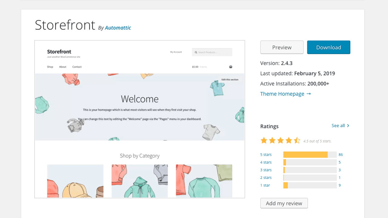Viewport: 388px width, 218px height.
Task: Select the 4 stars rating filter
Action: point(266,162)
